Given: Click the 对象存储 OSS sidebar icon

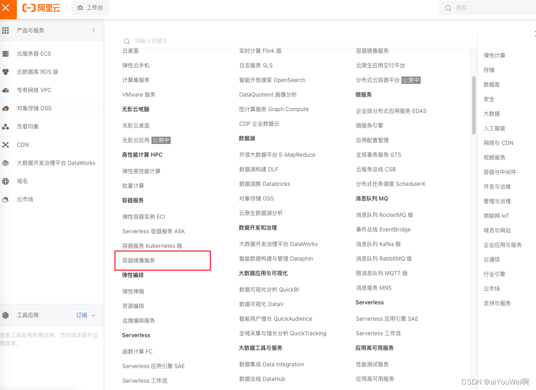Looking at the screenshot, I should pyautogui.click(x=5, y=108).
